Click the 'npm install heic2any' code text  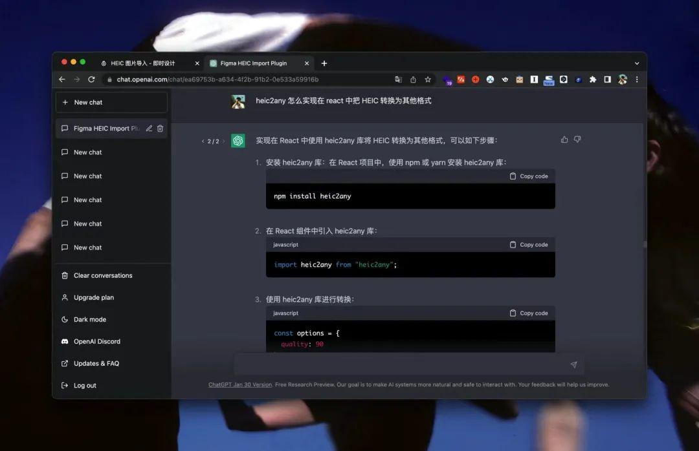pos(312,196)
